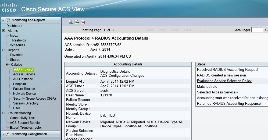Select Endpoint in the catalog

tap(19, 84)
